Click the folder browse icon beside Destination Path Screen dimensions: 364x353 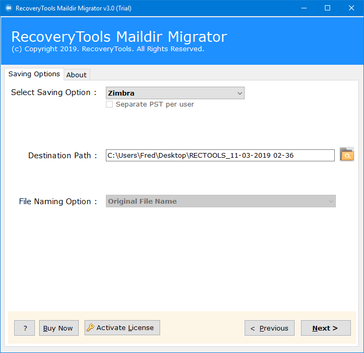(x=347, y=154)
